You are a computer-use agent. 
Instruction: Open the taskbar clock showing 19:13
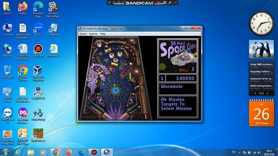click(269, 153)
